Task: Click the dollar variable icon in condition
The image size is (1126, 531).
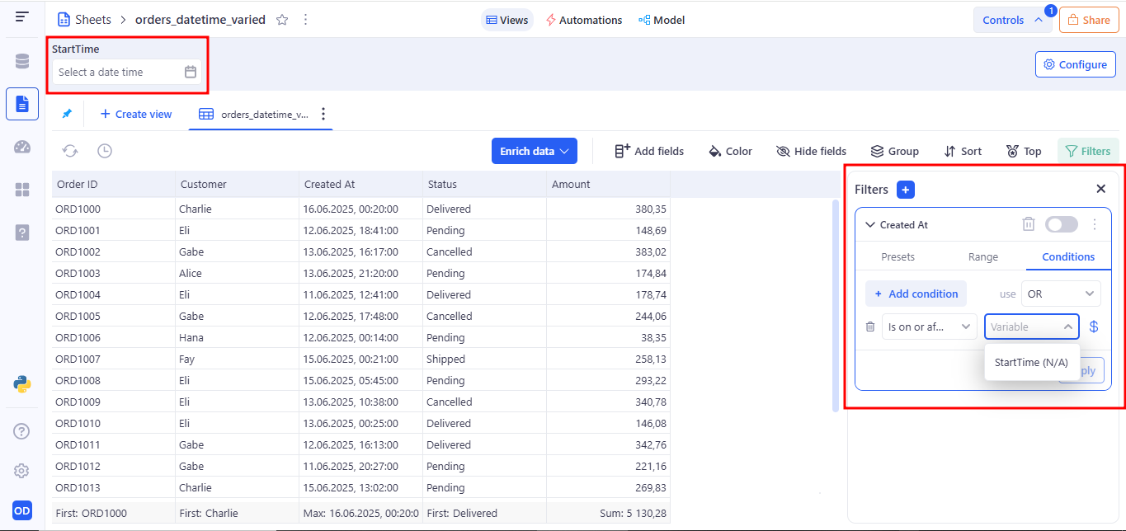Action: pos(1094,327)
